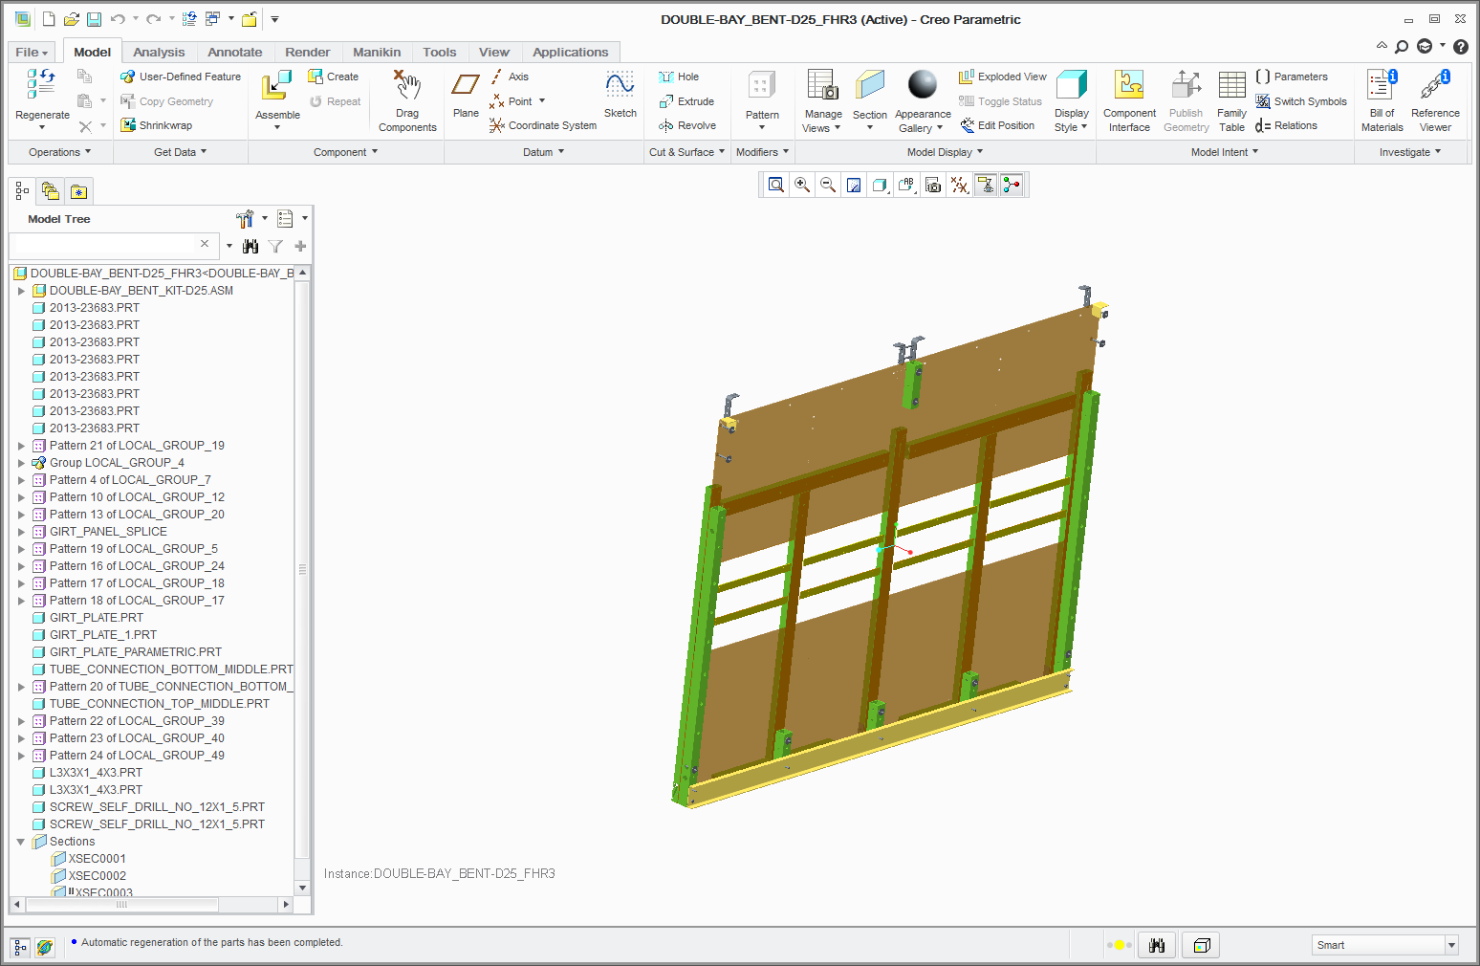
Task: Toggle the full screen icon in status bar
Action: [x=1203, y=945]
